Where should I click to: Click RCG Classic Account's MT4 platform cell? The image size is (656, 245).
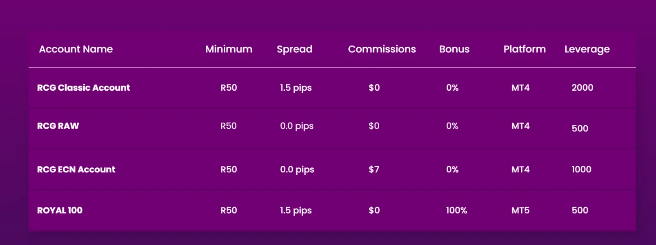click(x=520, y=88)
